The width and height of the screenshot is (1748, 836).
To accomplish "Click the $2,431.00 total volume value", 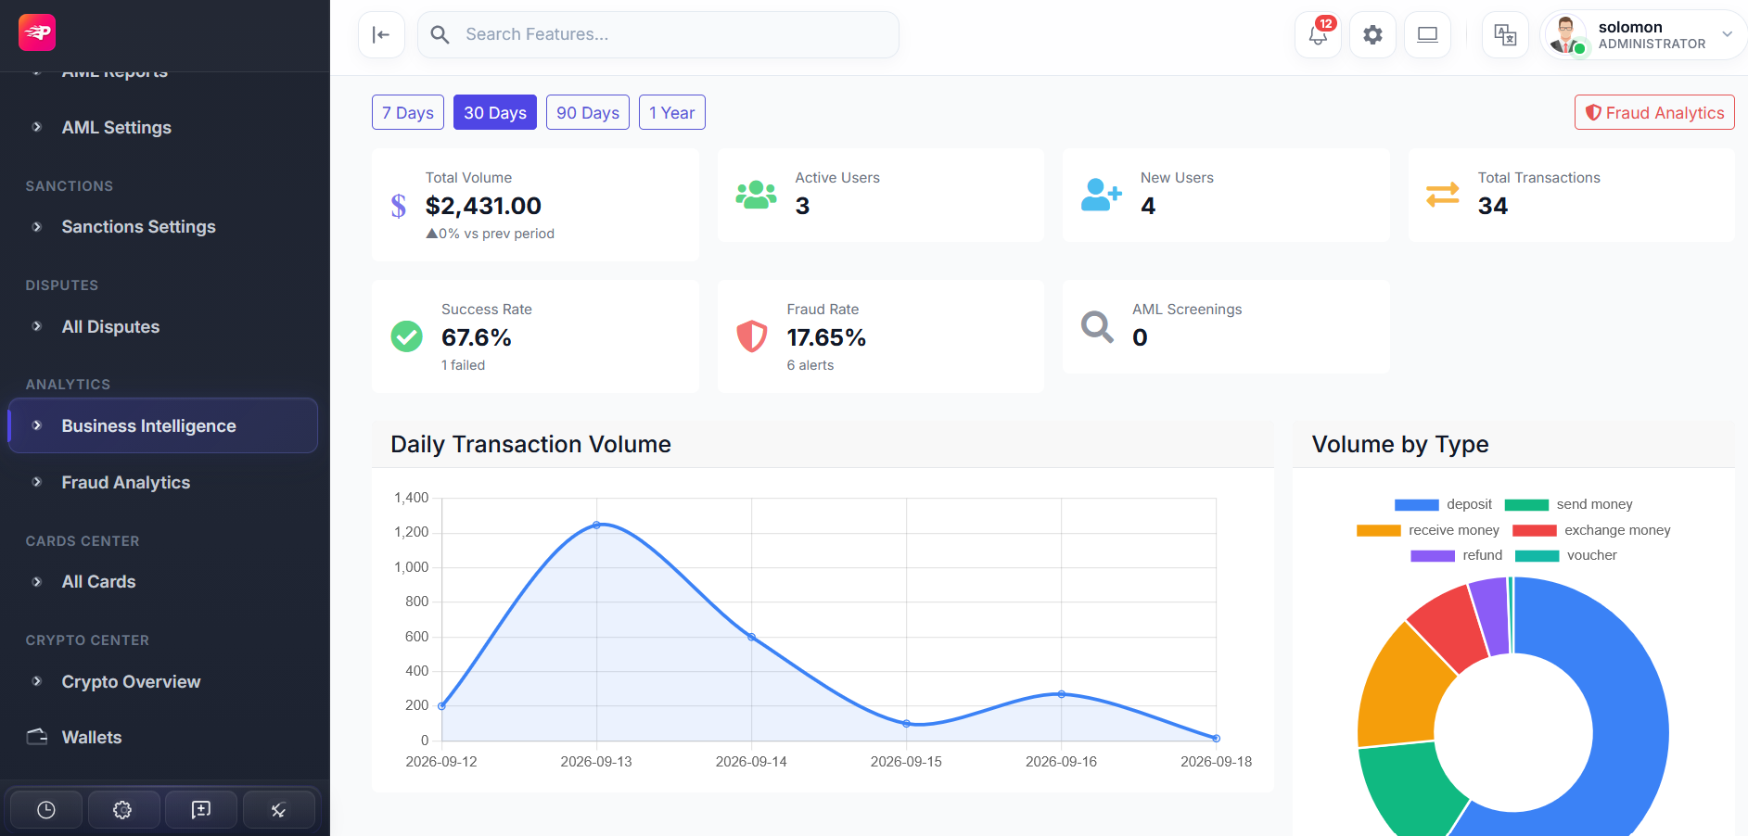I will [x=483, y=206].
